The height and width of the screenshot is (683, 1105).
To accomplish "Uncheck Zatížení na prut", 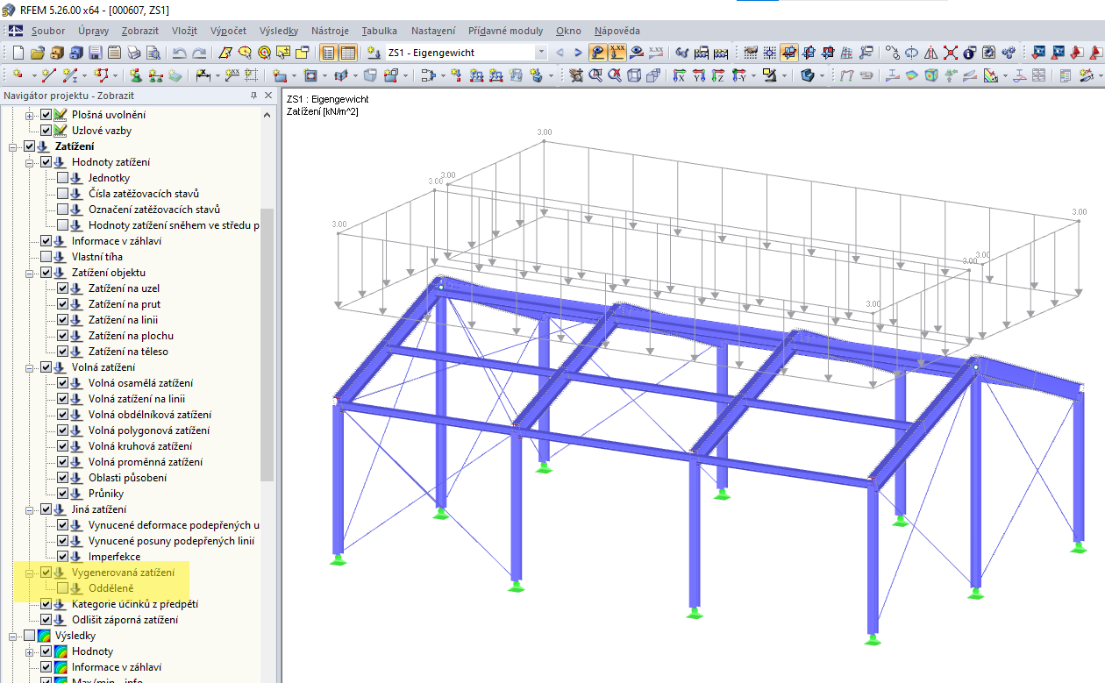I will [x=62, y=304].
